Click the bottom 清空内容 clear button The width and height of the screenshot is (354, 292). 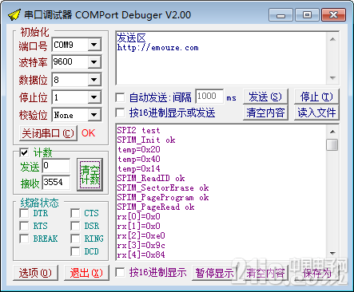(x=265, y=273)
